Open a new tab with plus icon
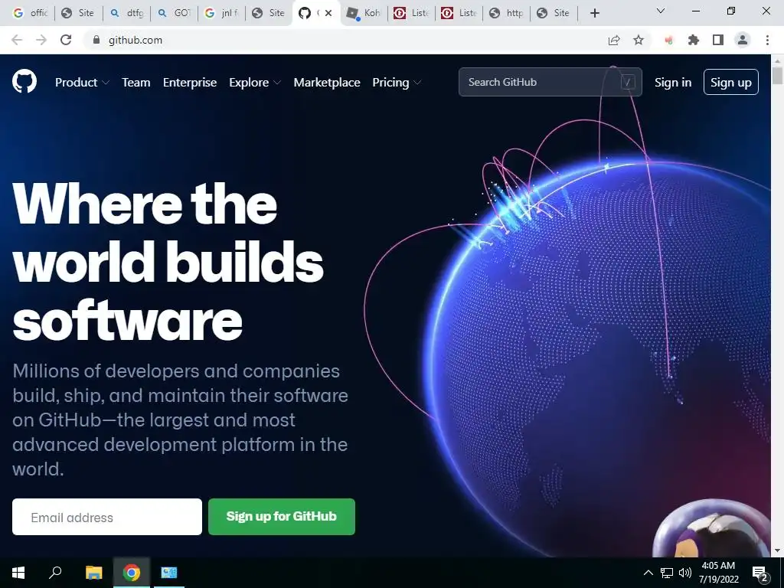 click(594, 13)
